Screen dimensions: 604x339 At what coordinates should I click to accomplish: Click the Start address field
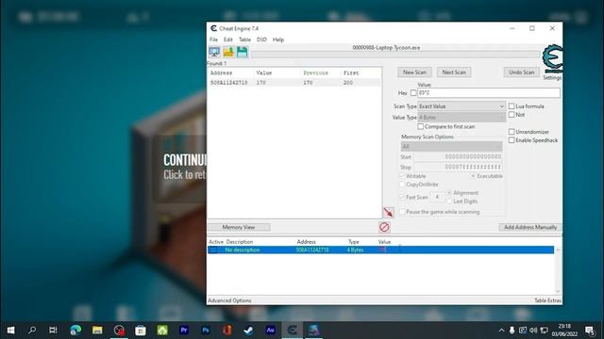[458, 157]
